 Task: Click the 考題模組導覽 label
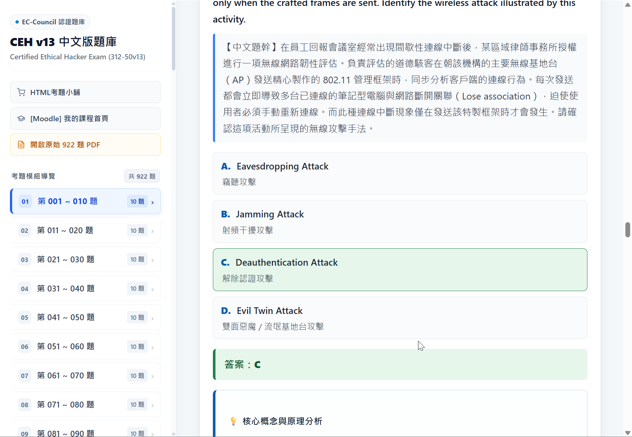(x=33, y=176)
